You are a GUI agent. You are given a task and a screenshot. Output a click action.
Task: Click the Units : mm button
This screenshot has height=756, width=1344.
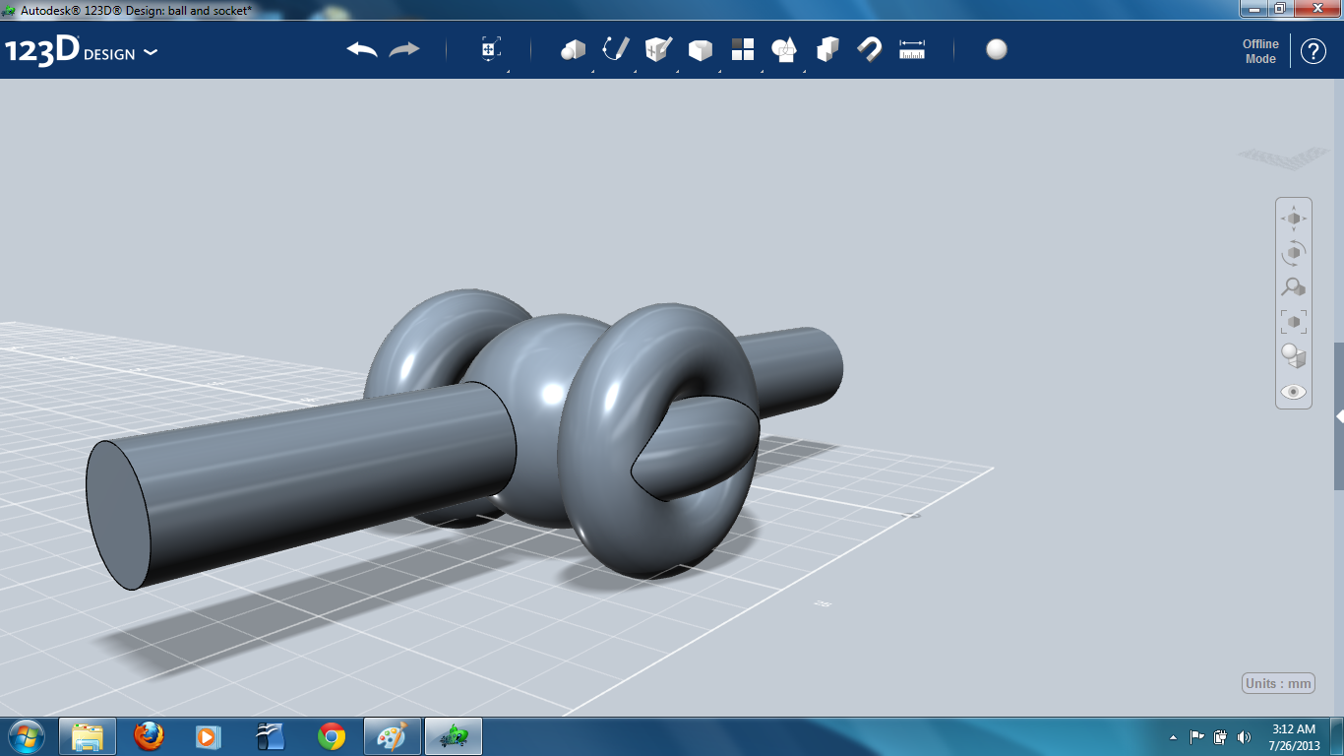pos(1278,684)
